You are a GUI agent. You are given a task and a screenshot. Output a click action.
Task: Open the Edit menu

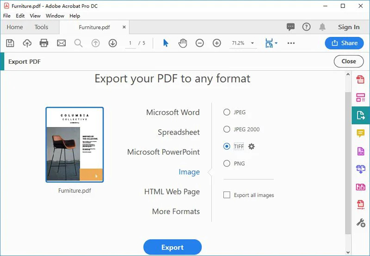point(20,16)
